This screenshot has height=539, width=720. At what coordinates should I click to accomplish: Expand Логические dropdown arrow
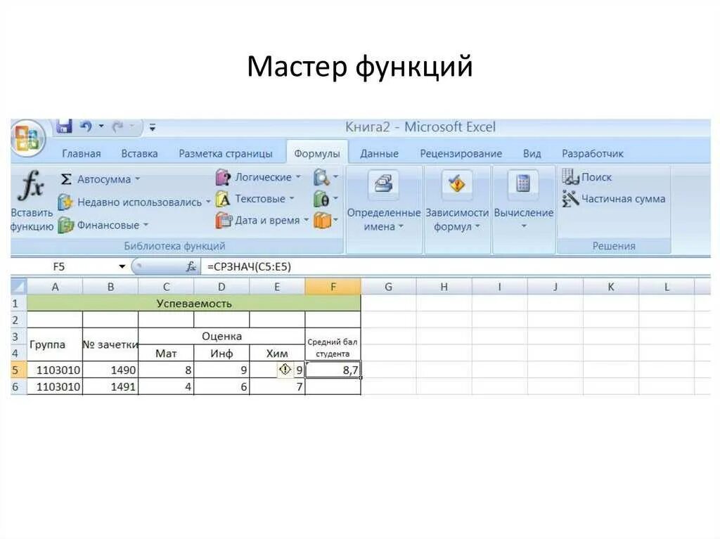coord(298,177)
